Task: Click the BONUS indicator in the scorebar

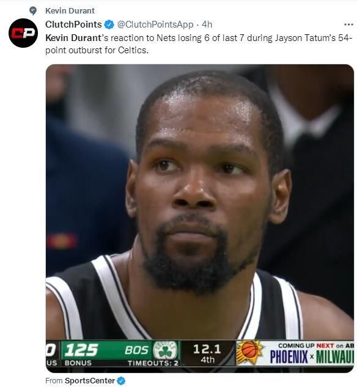Action: (78, 363)
